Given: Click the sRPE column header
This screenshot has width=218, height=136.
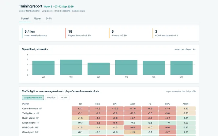Looking at the screenshot, I should [167, 104].
